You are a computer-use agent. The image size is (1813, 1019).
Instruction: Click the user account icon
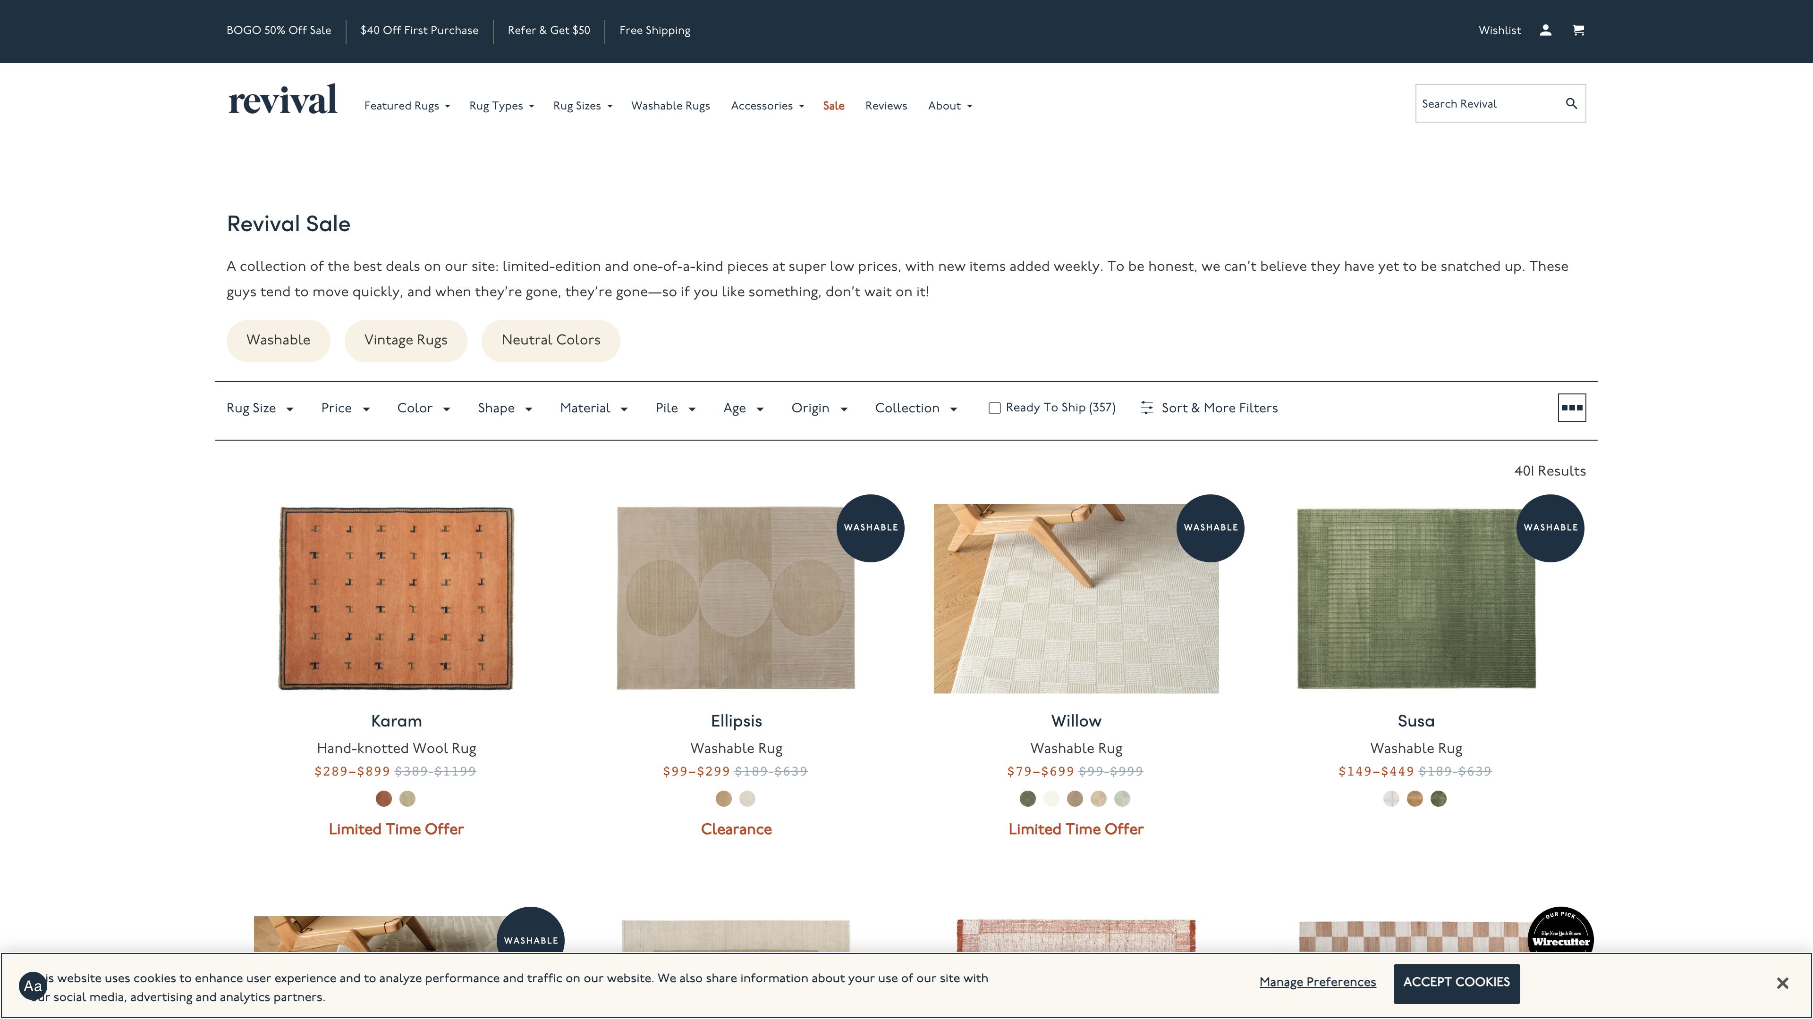(1545, 30)
